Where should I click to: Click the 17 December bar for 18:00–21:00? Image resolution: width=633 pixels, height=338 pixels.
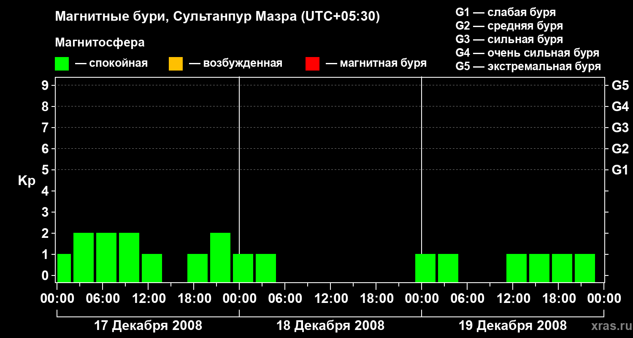[197, 268]
